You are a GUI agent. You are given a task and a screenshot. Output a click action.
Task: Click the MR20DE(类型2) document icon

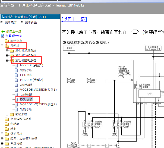coord(16,80)
